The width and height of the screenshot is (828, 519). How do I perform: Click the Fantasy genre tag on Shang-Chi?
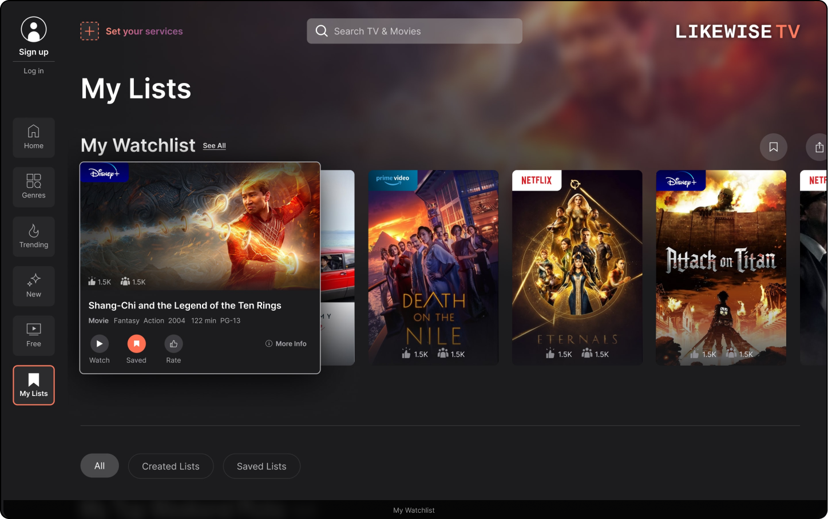coord(126,321)
